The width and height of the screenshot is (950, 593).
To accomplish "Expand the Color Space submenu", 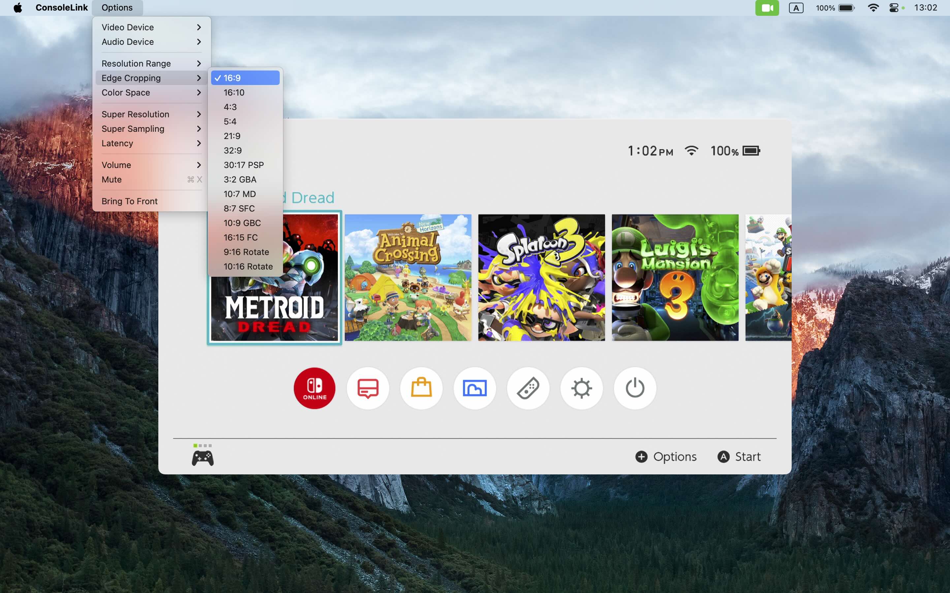I will [x=151, y=92].
